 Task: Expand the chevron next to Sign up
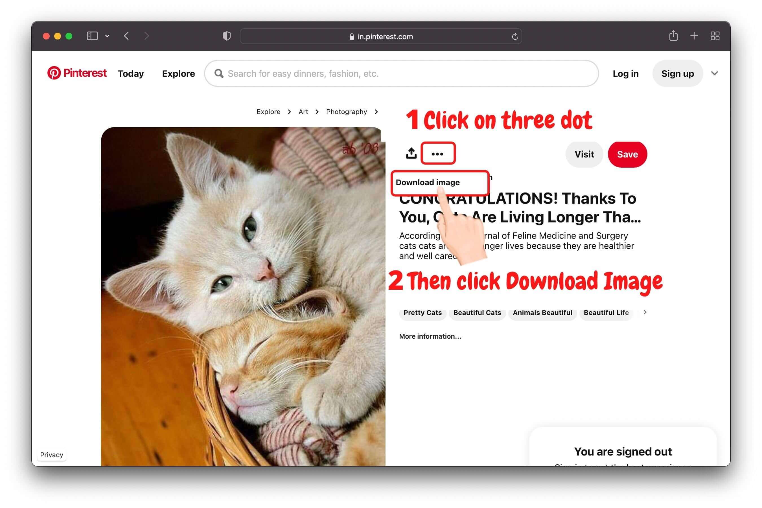[715, 73]
